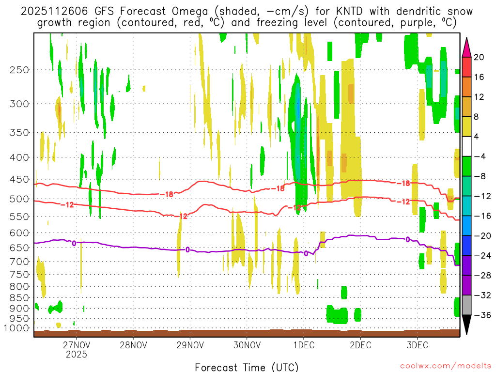Click the 1DEC date label
496x372 pixels.
point(304,345)
